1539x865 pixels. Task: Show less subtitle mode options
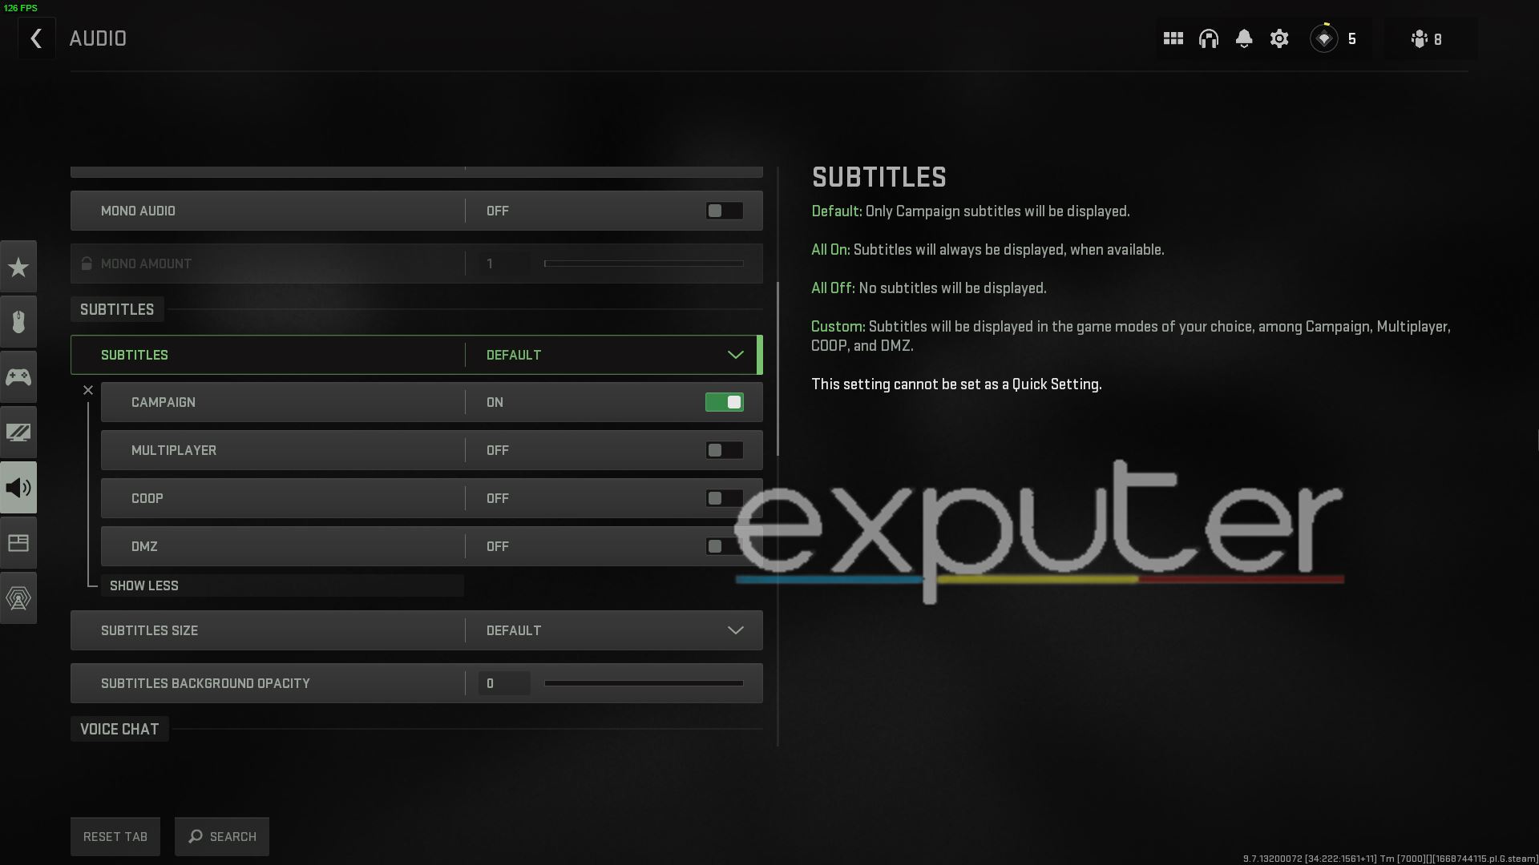click(143, 585)
